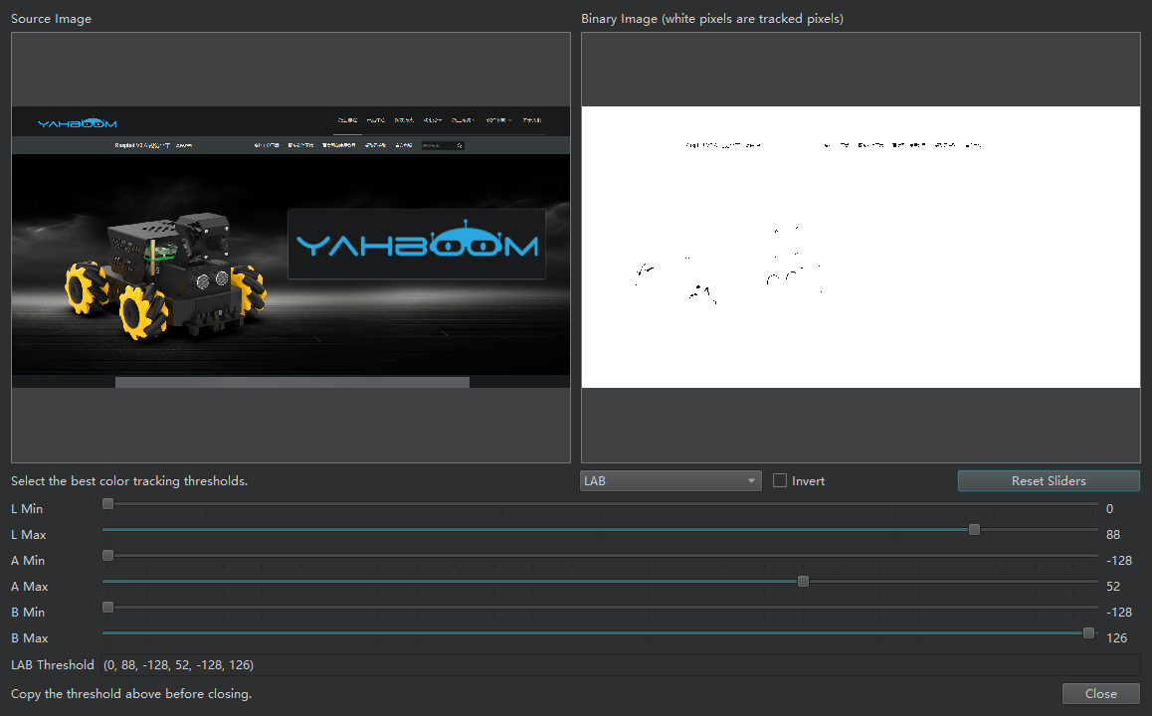1152x716 pixels.
Task: Click the L Max value 88
Action: [1113, 535]
